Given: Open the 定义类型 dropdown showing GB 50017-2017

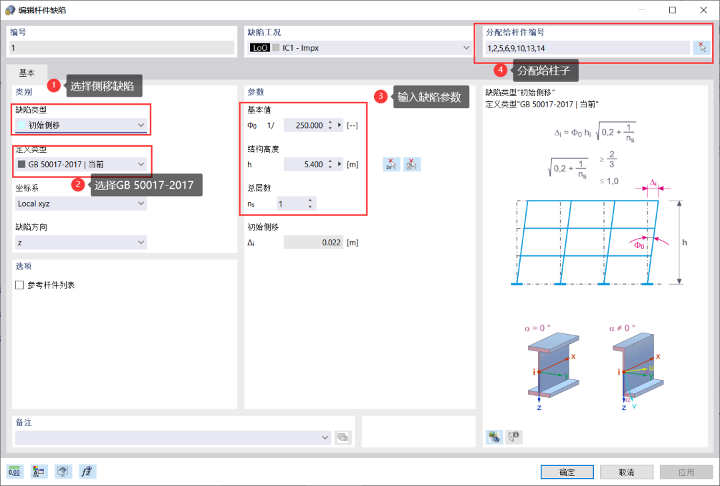Looking at the screenshot, I should tap(81, 165).
